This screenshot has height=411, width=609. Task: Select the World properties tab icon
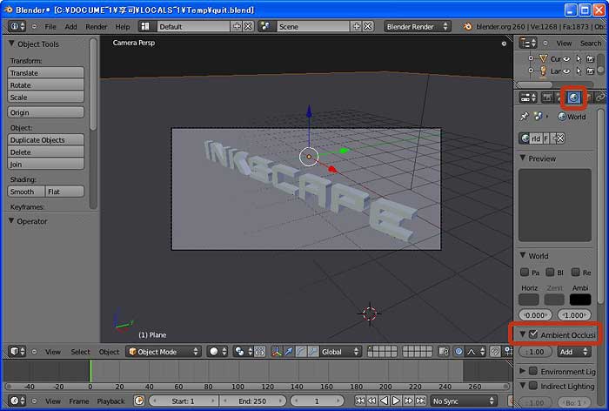tap(573, 98)
